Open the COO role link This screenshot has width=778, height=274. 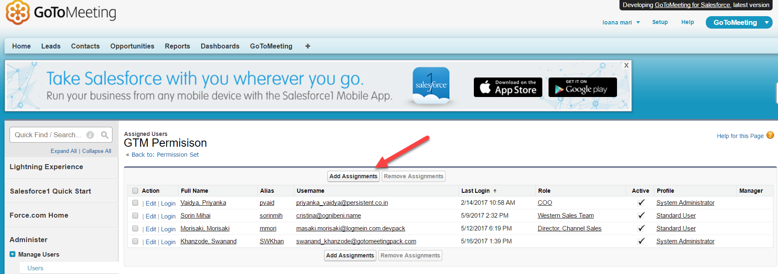click(545, 203)
